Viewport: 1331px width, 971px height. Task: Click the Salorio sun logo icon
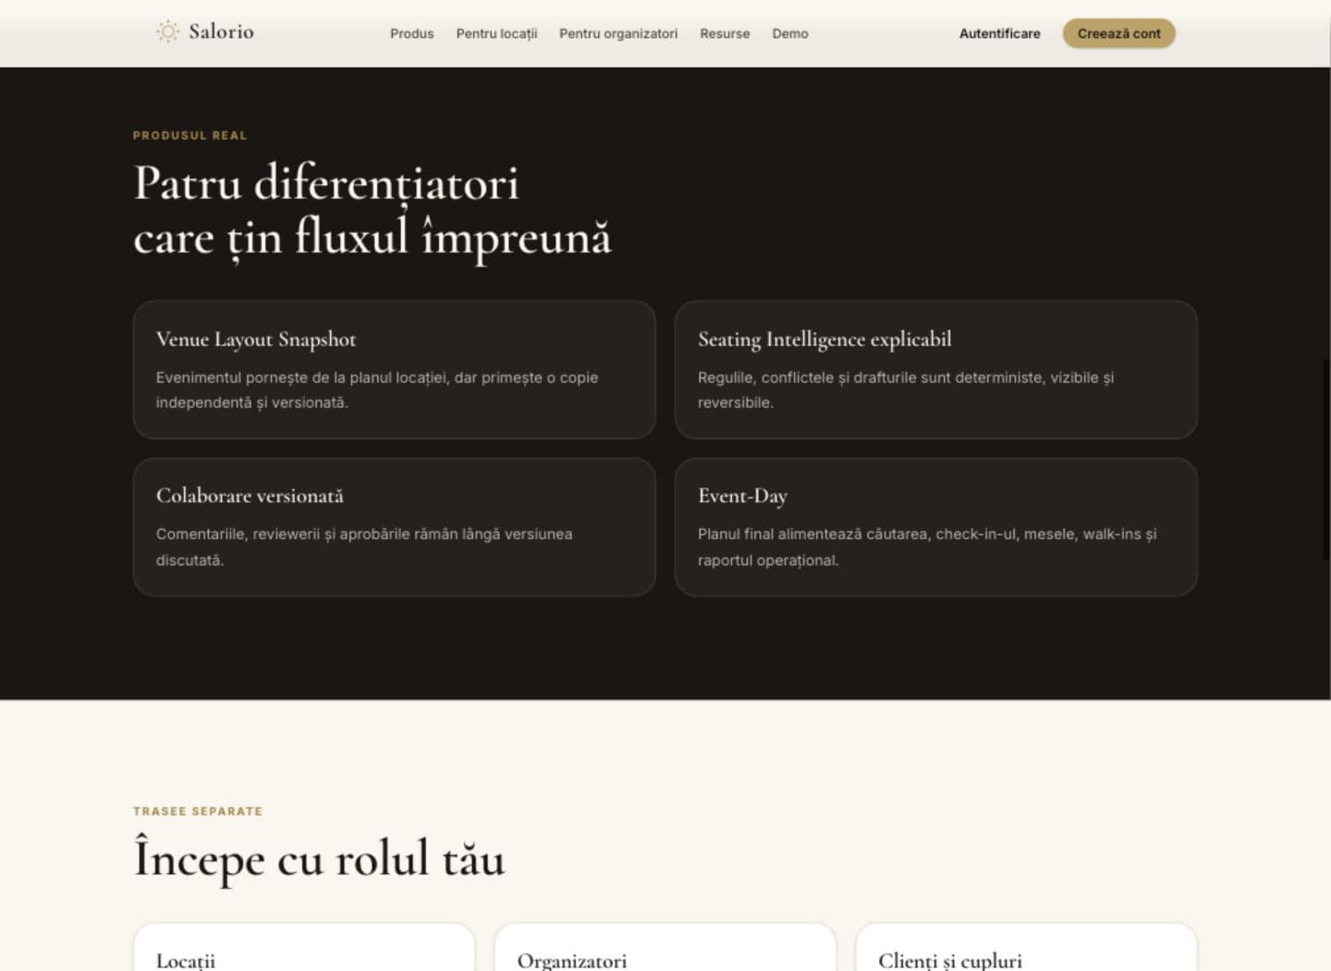click(167, 31)
